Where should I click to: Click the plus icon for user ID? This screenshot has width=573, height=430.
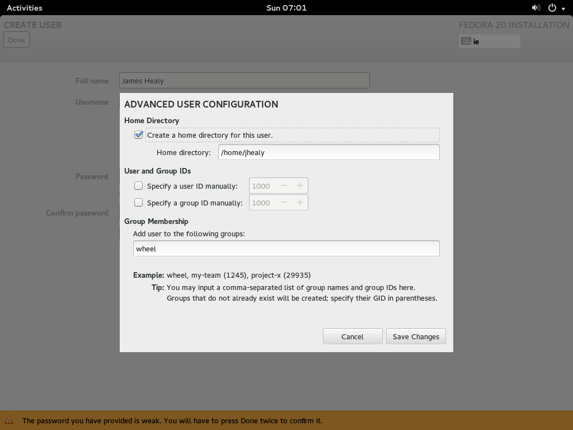(x=300, y=186)
